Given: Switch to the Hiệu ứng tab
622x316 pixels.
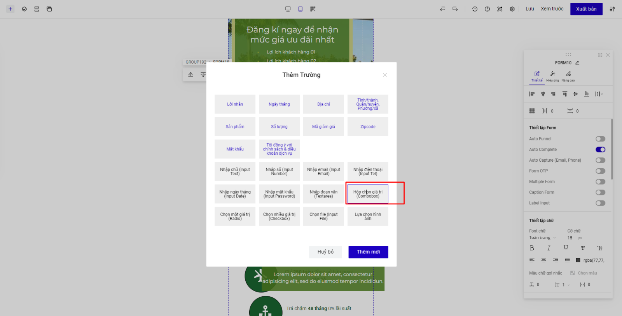Looking at the screenshot, I should (552, 76).
